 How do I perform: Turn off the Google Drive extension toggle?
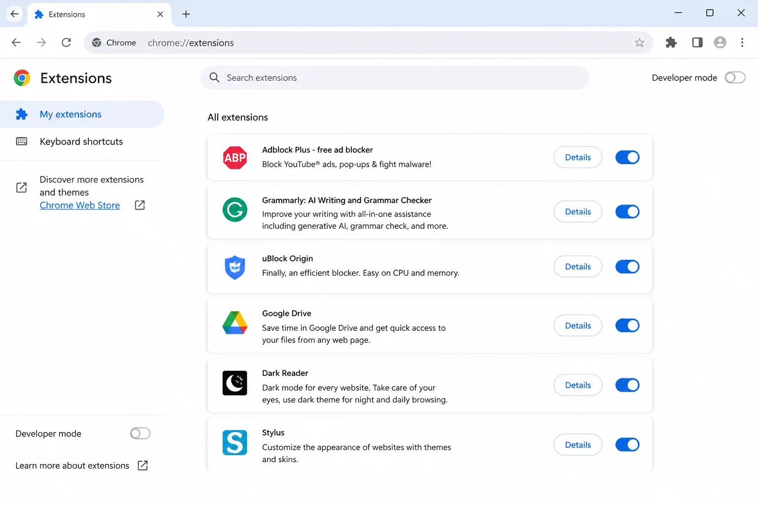627,325
